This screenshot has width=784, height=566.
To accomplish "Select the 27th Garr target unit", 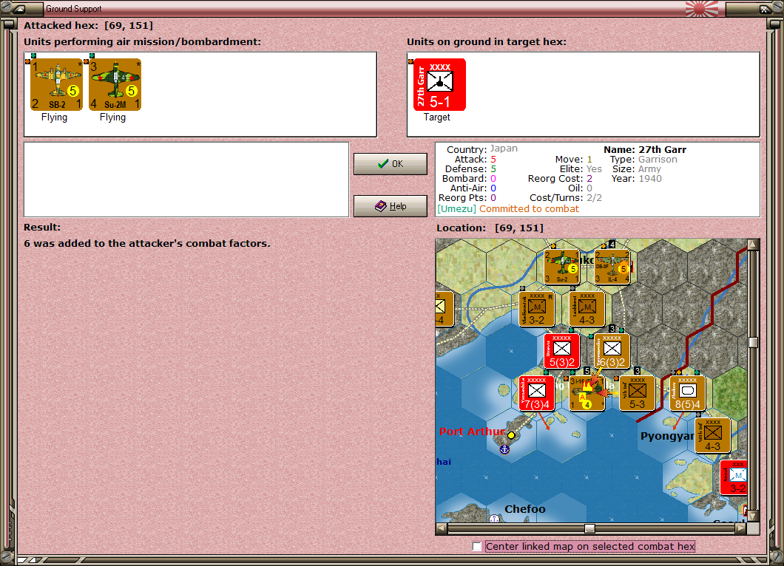I will coord(439,83).
